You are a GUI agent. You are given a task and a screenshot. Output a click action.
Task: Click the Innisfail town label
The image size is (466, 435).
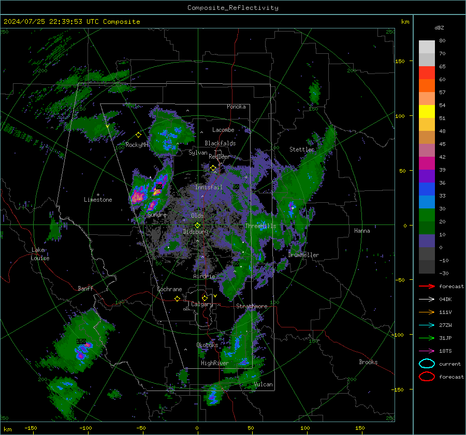click(209, 187)
